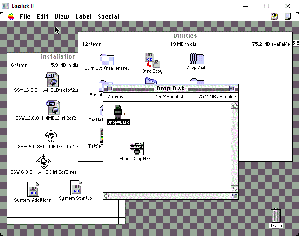Select SSW 6.0.8-1.4MB Disk1of2 archive icon

click(x=51, y=136)
